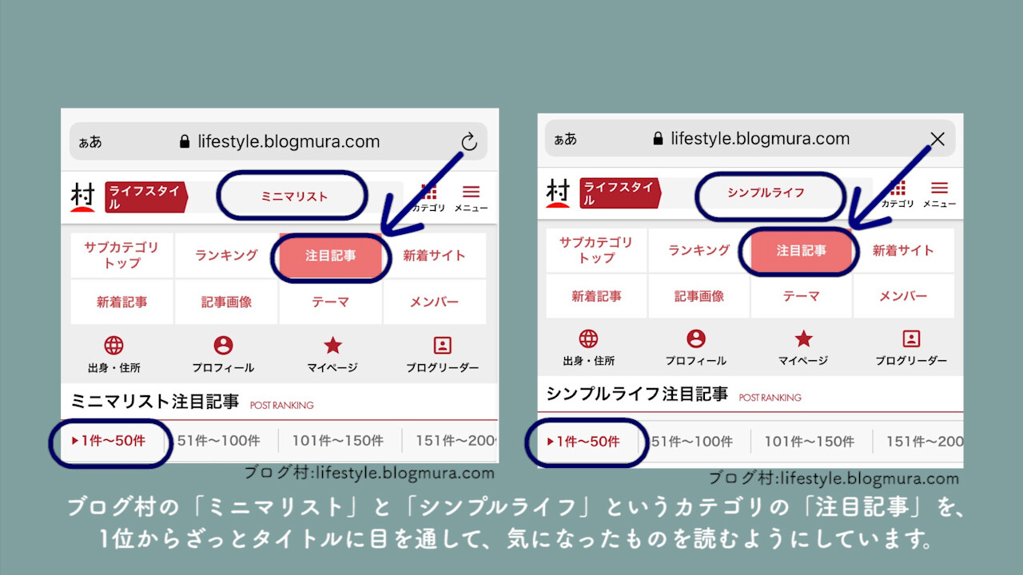The width and height of the screenshot is (1023, 575).
Task: Tap the ぁあ text-size button on ミニマリスト page
Action: click(x=90, y=142)
